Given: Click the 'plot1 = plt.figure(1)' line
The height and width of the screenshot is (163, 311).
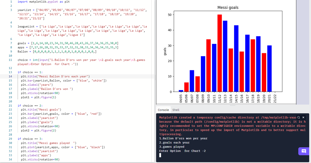Looking at the screenshot, I should pyautogui.click(x=39, y=97).
